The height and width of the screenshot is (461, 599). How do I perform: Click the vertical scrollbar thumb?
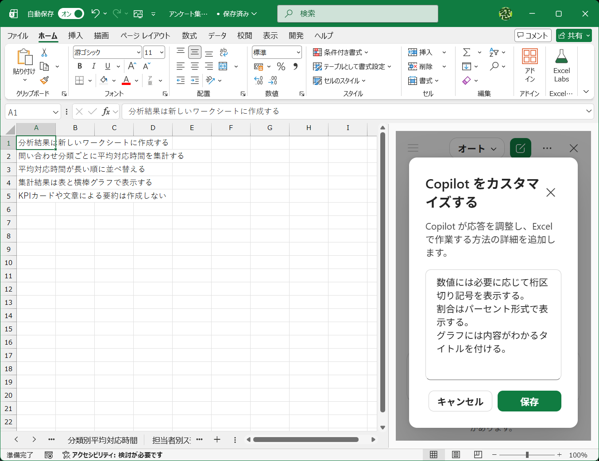coord(383,272)
